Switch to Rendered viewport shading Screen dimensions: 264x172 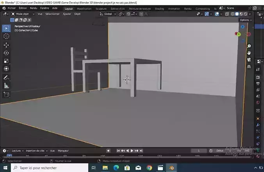246,14
